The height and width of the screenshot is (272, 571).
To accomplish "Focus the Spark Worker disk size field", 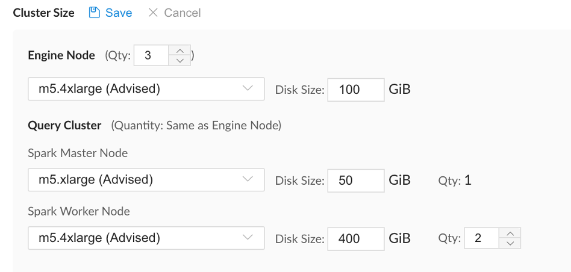I will coord(356,239).
